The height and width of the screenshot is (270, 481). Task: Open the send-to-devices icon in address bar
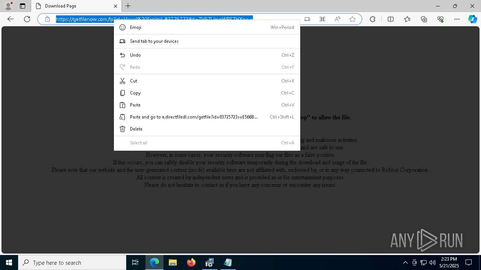point(307,19)
